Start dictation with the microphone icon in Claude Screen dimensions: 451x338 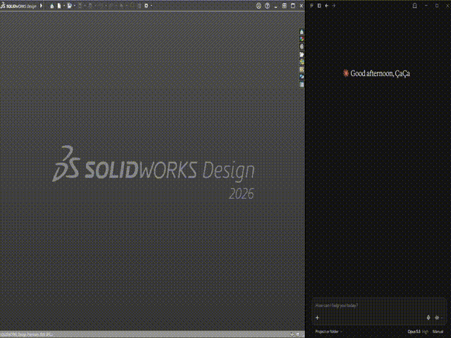428,318
